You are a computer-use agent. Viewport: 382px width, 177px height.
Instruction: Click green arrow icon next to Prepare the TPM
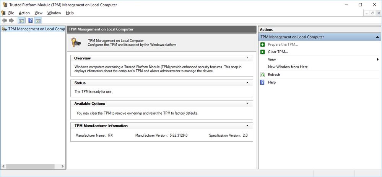tap(262, 45)
